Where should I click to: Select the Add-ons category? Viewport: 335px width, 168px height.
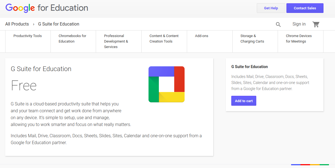click(201, 36)
